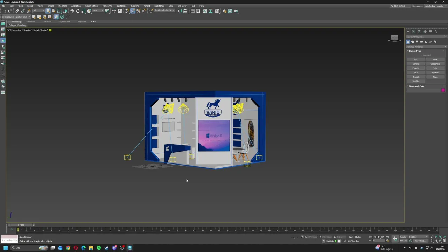The width and height of the screenshot is (448, 252).
Task: Choose the Select and Move tool
Action: click(x=72, y=11)
